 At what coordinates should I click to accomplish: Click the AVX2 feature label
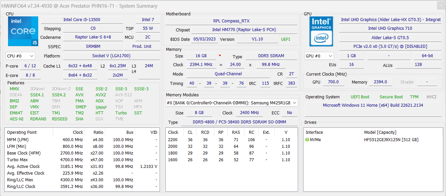pyautogui.click(x=101, y=95)
